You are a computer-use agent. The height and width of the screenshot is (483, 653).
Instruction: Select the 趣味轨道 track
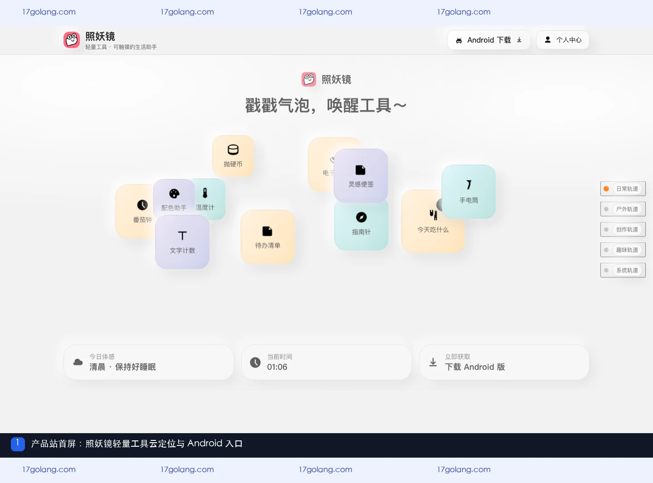[623, 250]
